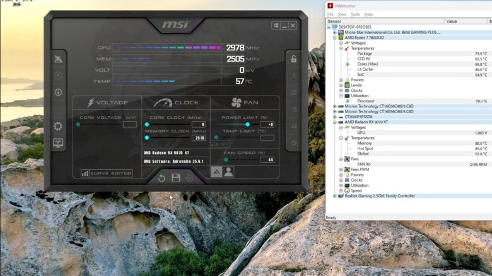Expand the Cores (Max) node
Viewport: 492px width, 276px height.
[x=348, y=64]
